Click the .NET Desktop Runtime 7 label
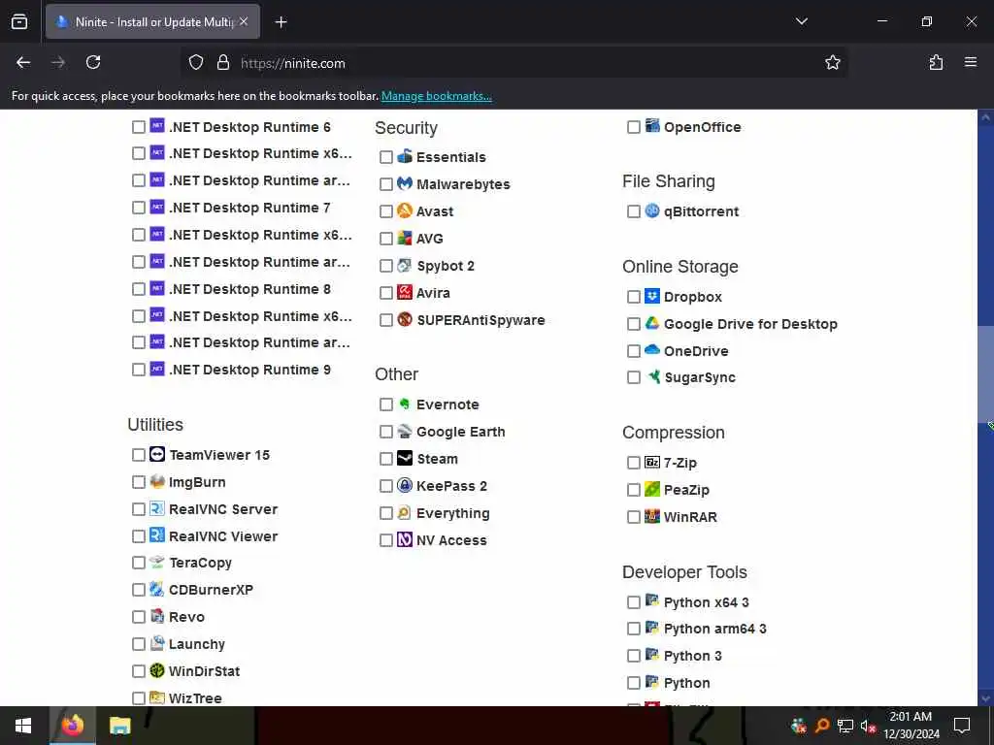 coord(249,208)
